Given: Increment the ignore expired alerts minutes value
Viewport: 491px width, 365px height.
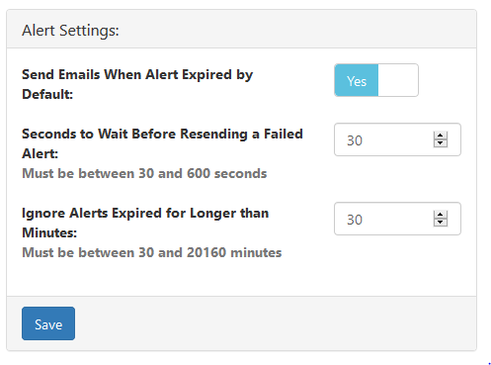Looking at the screenshot, I should click(441, 215).
